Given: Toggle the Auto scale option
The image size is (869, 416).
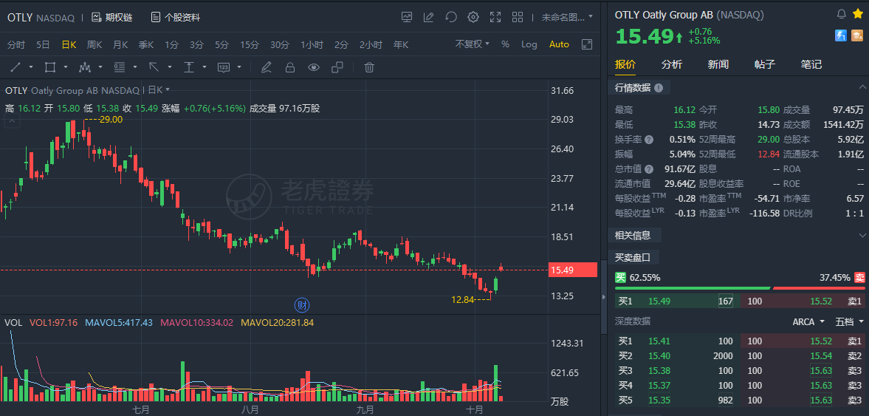Looking at the screenshot, I should click(x=559, y=44).
